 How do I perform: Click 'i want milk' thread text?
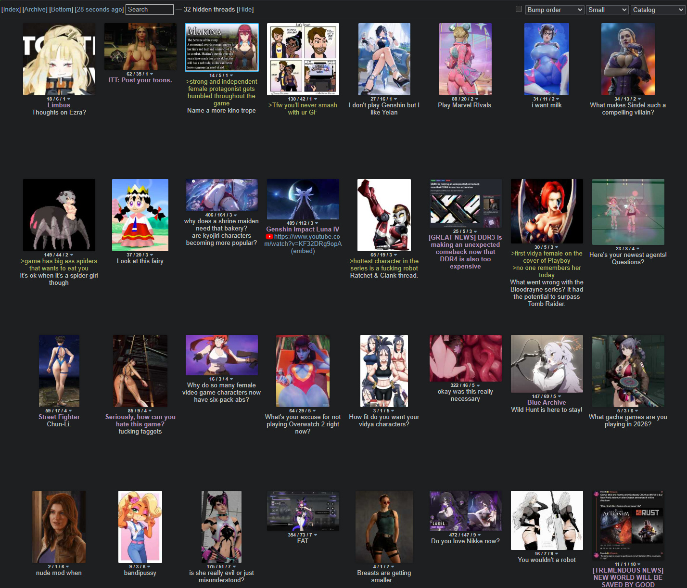point(547,105)
